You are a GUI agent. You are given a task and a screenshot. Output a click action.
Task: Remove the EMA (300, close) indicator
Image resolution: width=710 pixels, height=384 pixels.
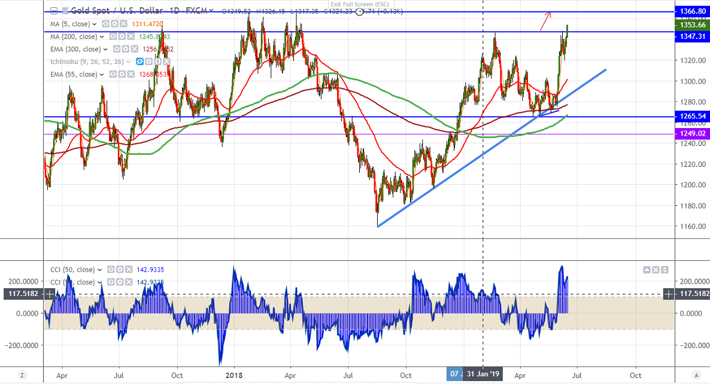click(x=134, y=49)
